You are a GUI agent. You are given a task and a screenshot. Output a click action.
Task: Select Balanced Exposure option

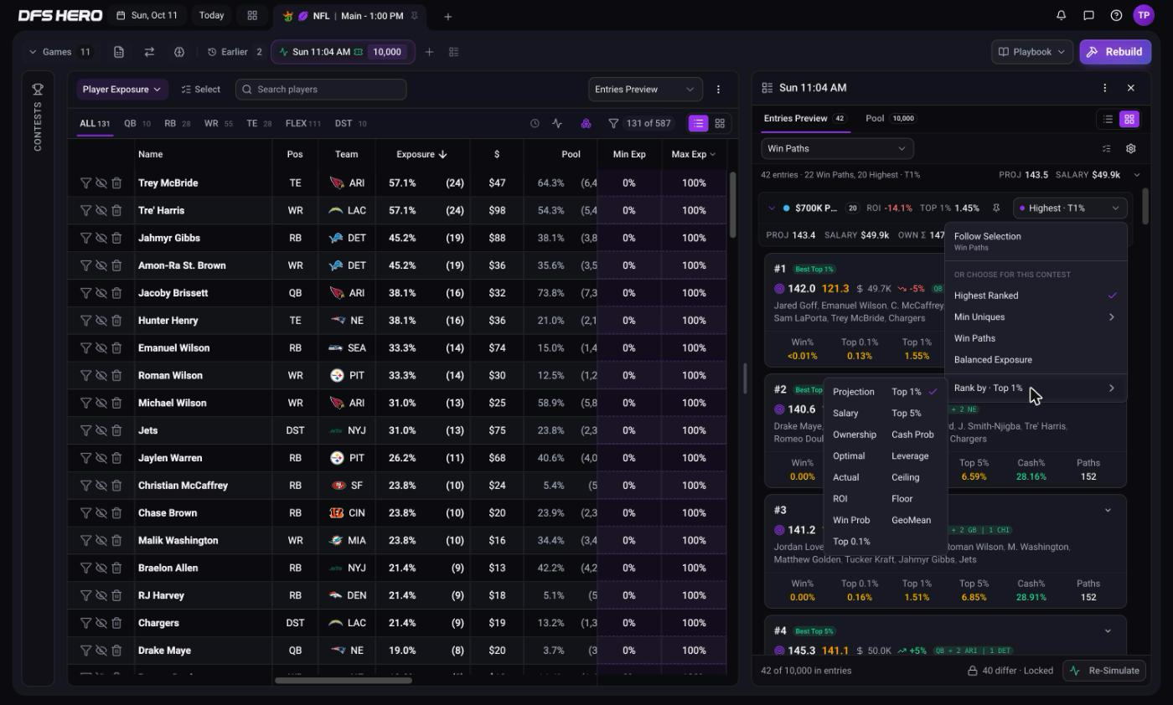[1036, 360]
